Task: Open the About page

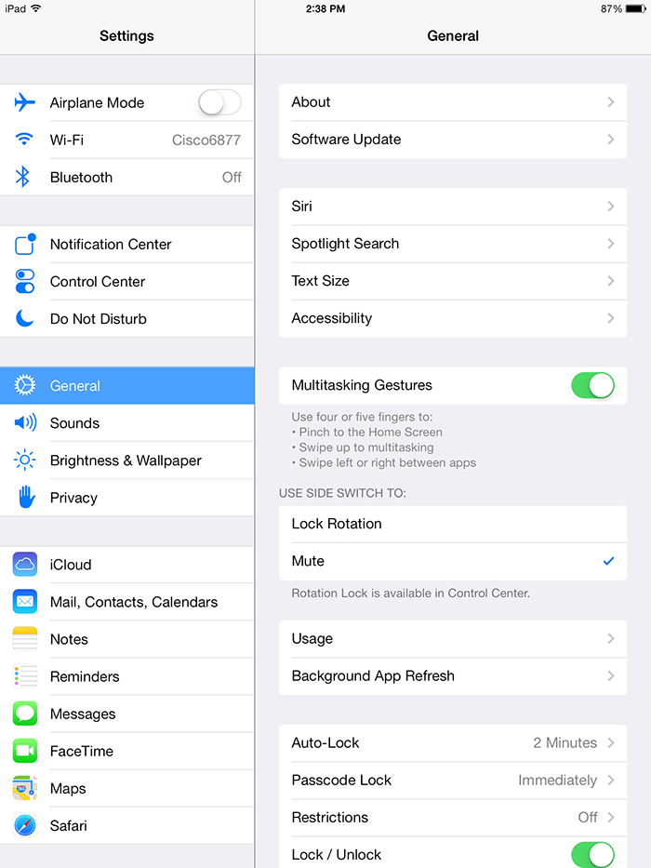Action: click(x=453, y=102)
